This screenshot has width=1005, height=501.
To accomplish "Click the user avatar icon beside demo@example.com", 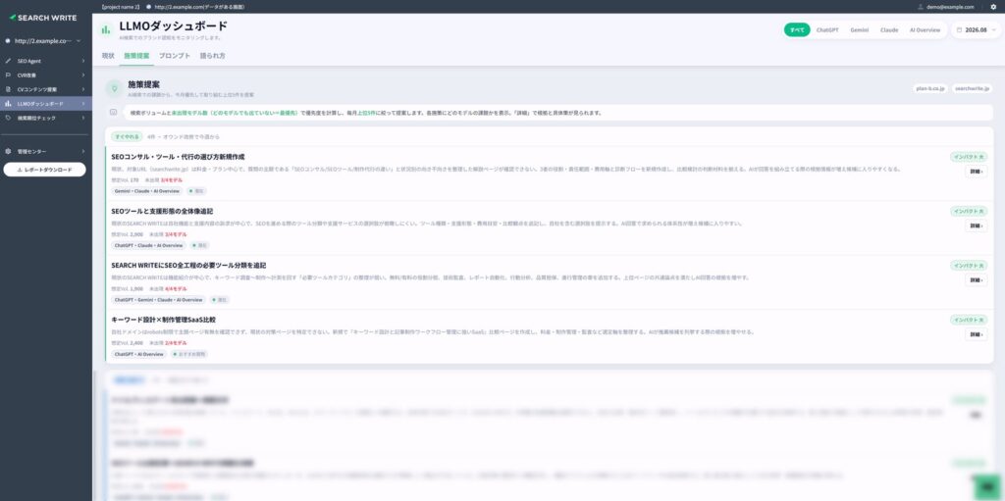I will [x=921, y=7].
